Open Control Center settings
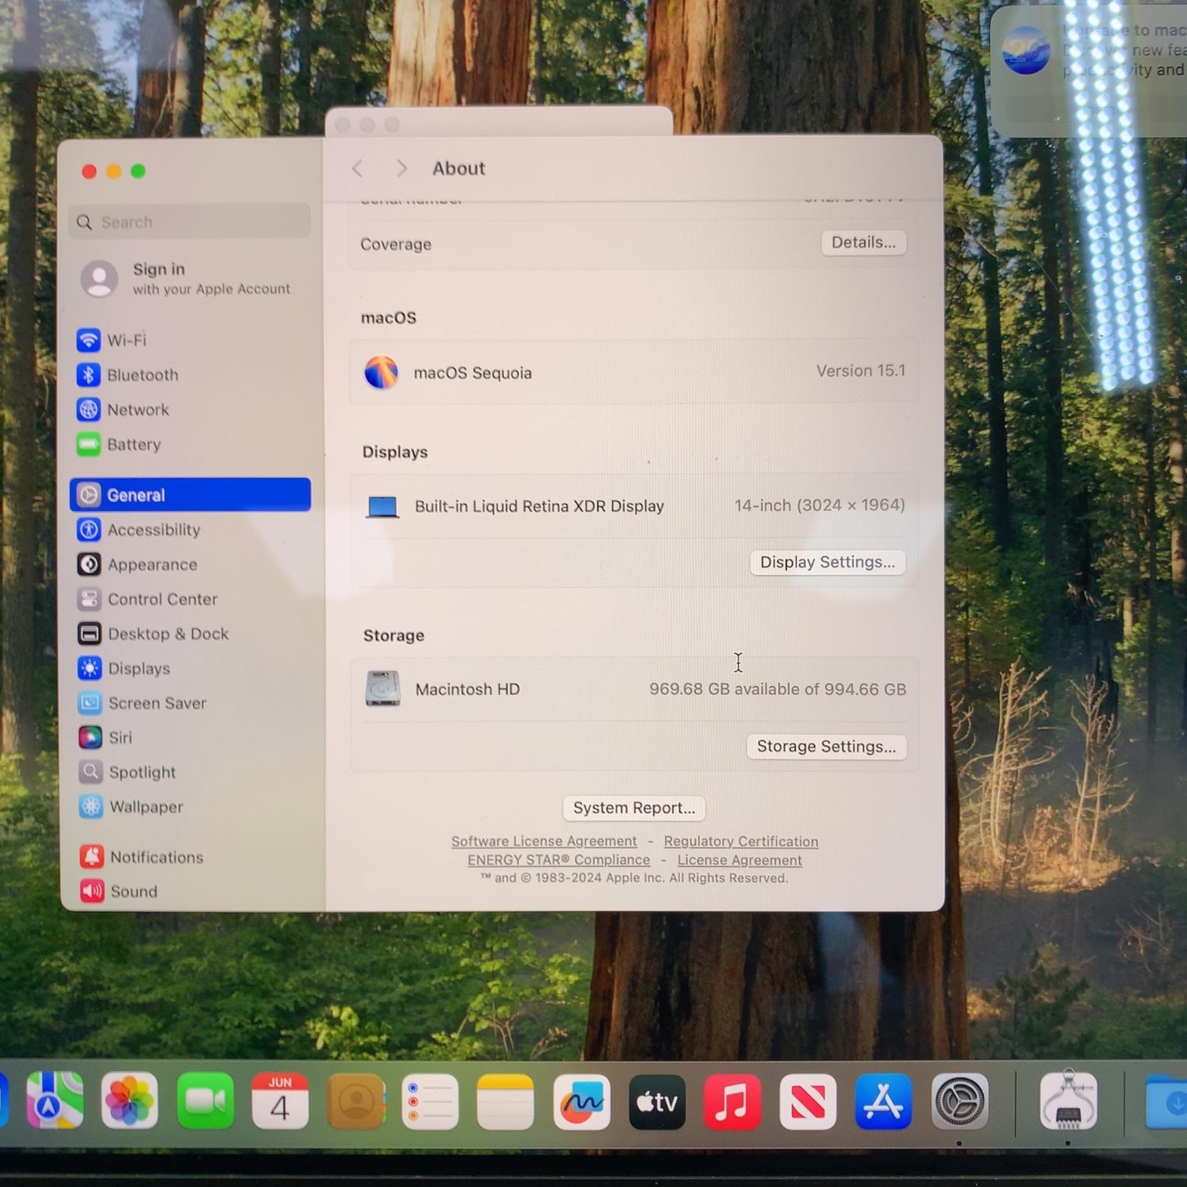This screenshot has height=1187, width=1187. tap(148, 599)
